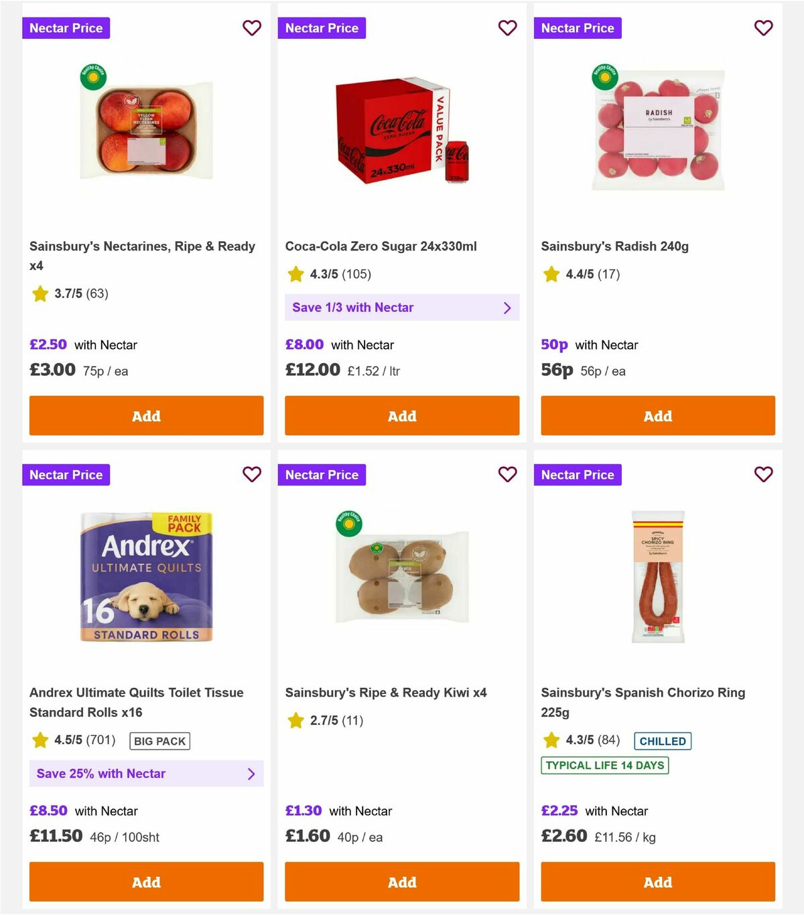Viewport: 804px width, 915px height.
Task: Favorite the Sainsbury's Nectarines with heart icon
Action: (x=252, y=28)
